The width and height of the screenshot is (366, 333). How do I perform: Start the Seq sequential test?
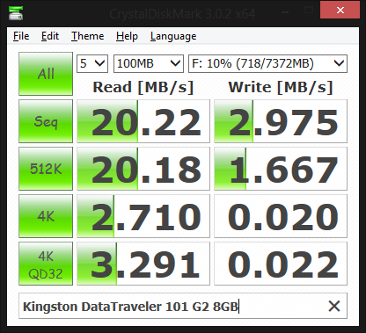pyautogui.click(x=46, y=121)
